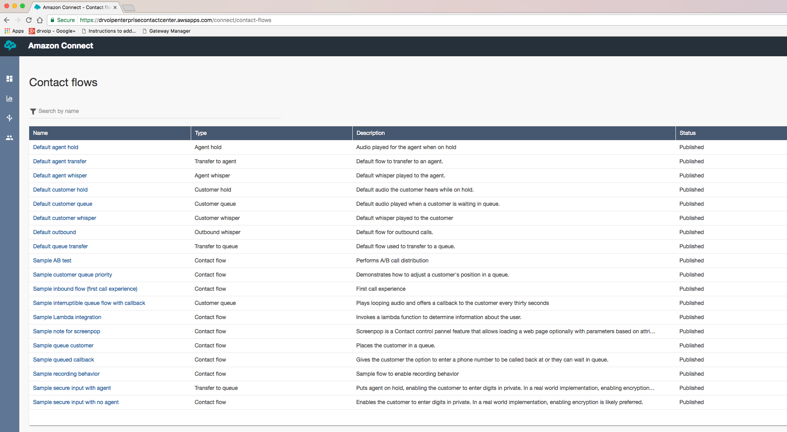Click the Amazon Connect cloud logo
Image resolution: width=787 pixels, height=432 pixels.
10,46
